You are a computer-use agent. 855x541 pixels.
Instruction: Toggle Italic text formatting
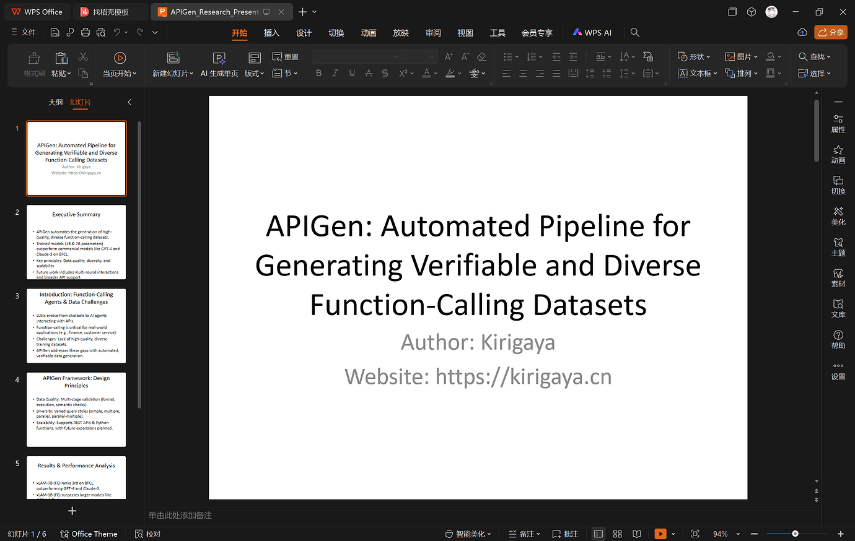point(335,73)
